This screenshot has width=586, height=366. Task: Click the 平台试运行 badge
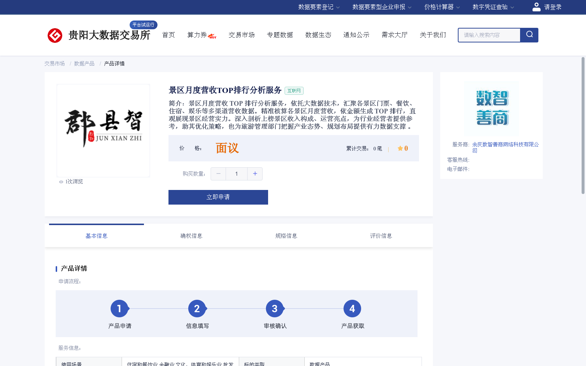click(x=144, y=25)
